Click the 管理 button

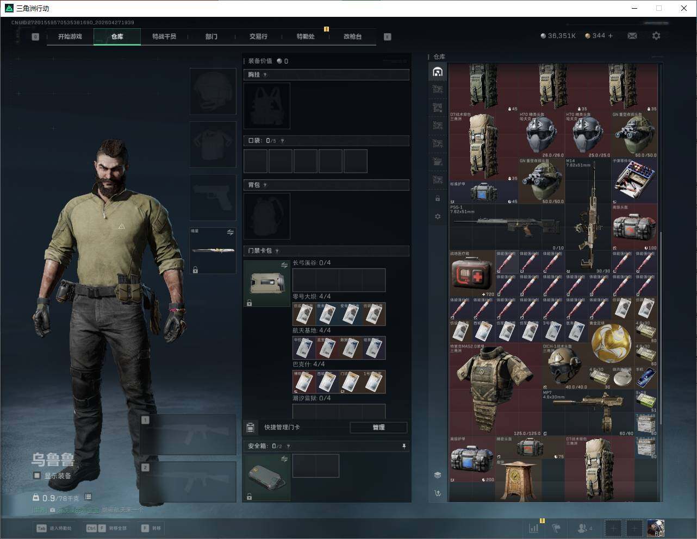pyautogui.click(x=378, y=427)
